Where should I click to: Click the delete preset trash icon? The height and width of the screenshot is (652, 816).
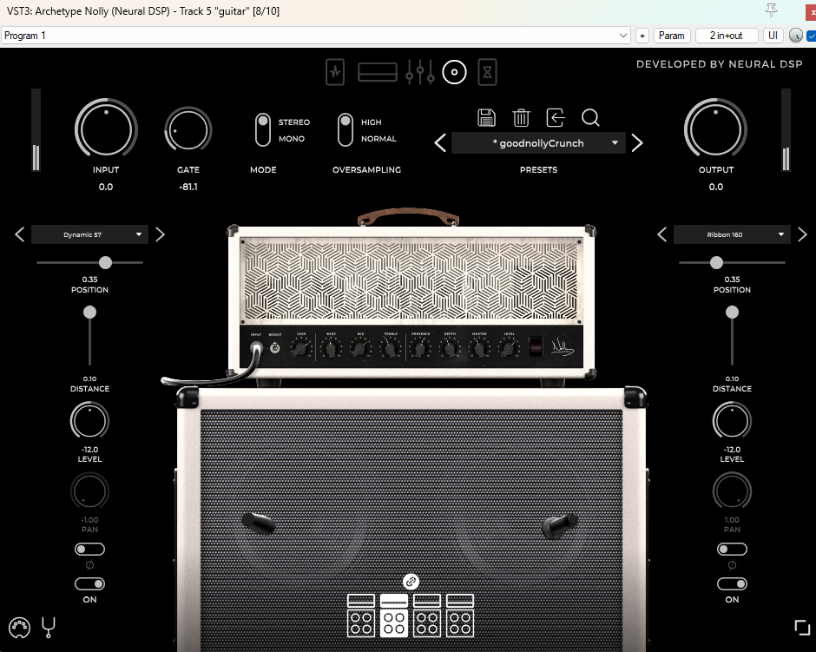[x=521, y=117]
